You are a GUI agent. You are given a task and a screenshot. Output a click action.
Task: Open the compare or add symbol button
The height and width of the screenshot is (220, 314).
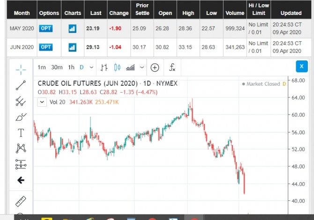(155, 67)
